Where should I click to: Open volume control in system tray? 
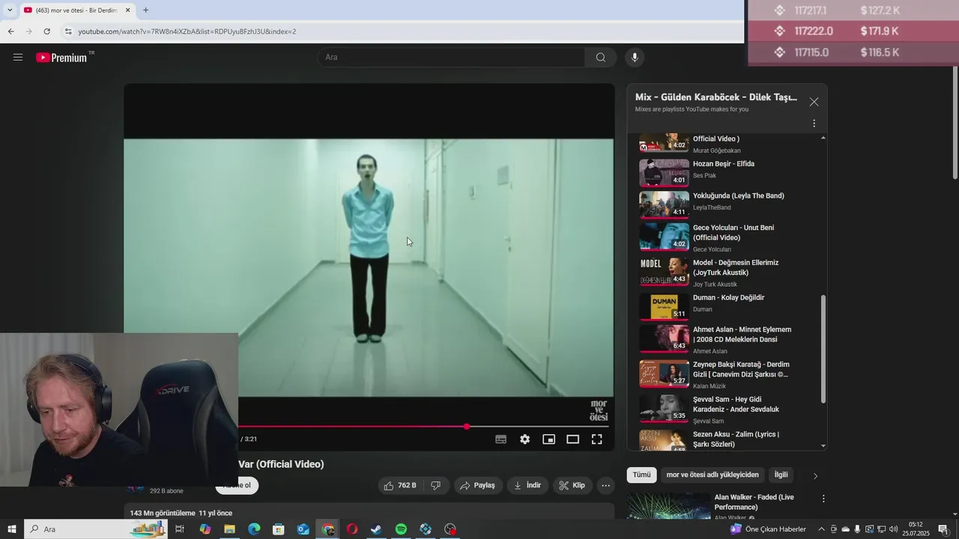pyautogui.click(x=893, y=529)
